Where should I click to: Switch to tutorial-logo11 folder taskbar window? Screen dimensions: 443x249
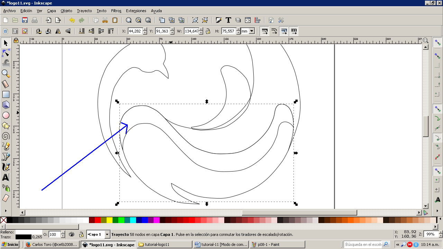click(164, 245)
